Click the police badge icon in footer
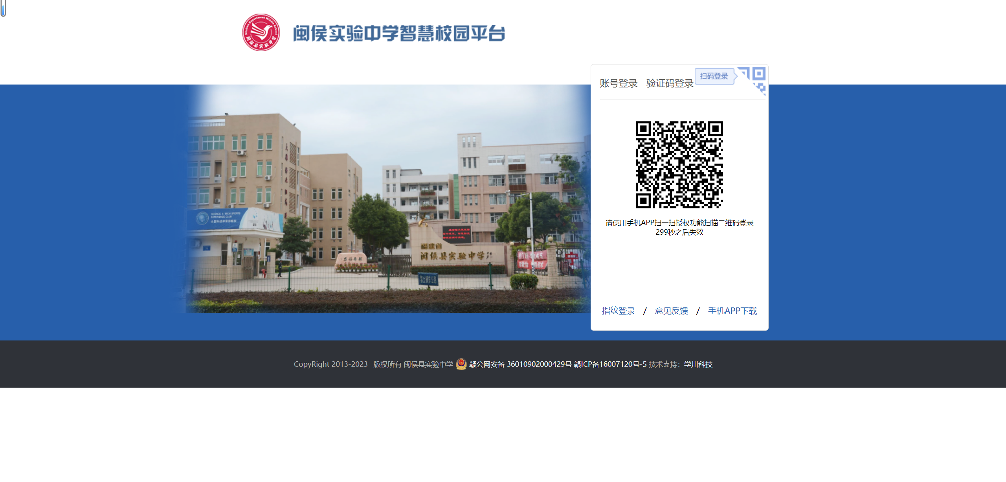 point(461,364)
